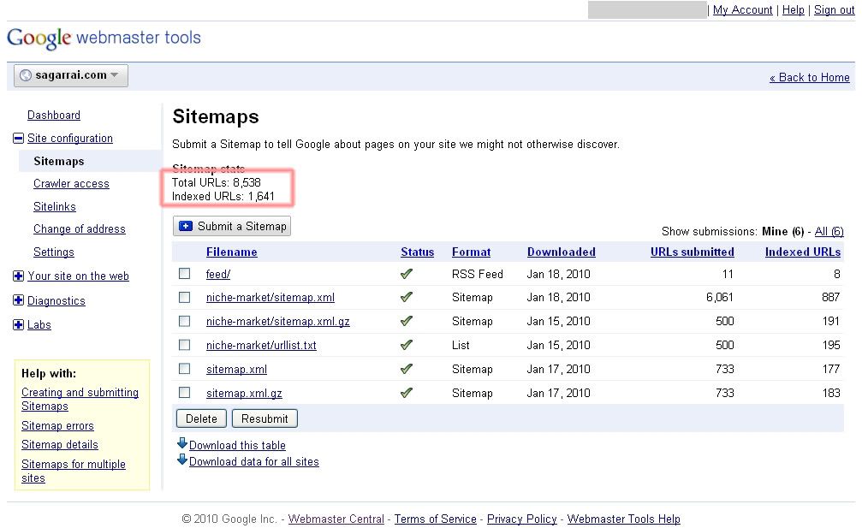Click the green status checkmark for feed/

coord(407,274)
